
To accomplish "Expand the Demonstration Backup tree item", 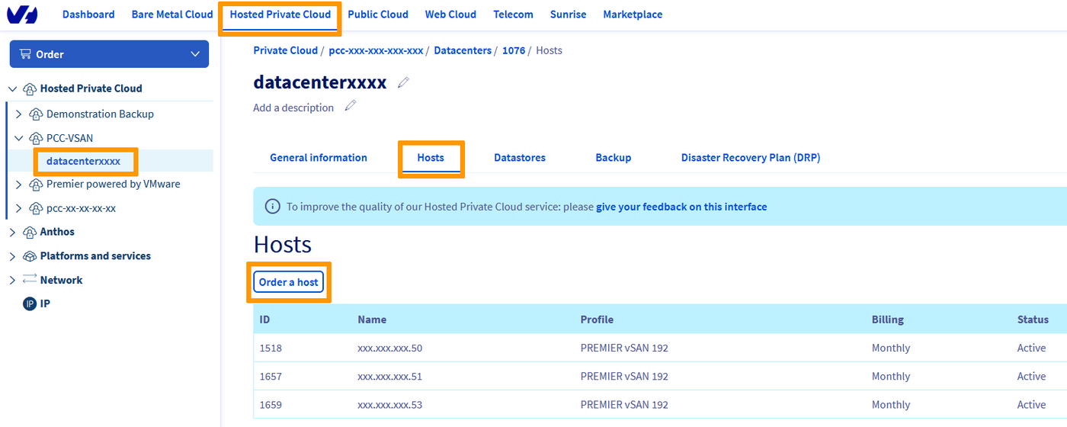I will coord(19,114).
